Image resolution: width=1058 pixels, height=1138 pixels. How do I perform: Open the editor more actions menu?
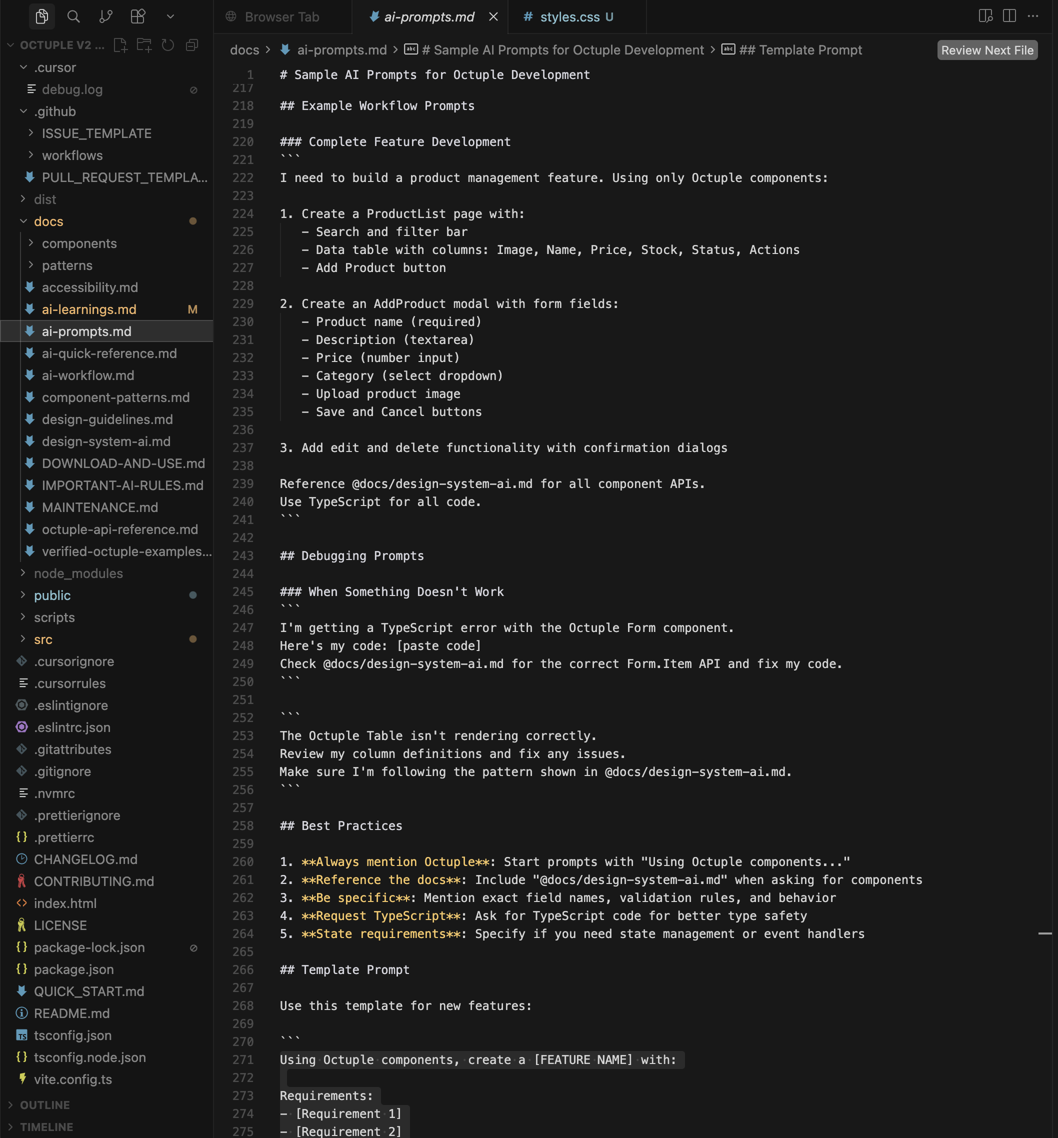tap(1033, 16)
